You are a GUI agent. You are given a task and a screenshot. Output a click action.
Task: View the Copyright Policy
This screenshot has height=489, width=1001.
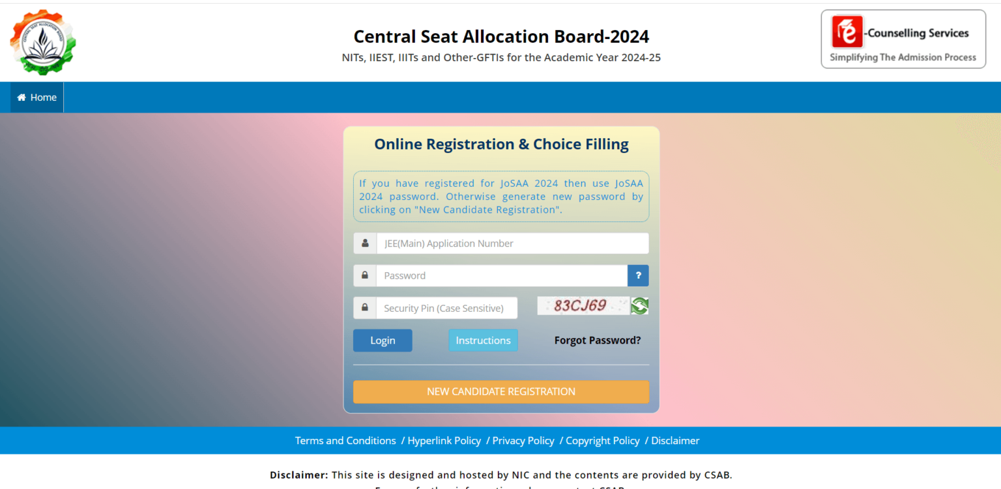tap(602, 440)
